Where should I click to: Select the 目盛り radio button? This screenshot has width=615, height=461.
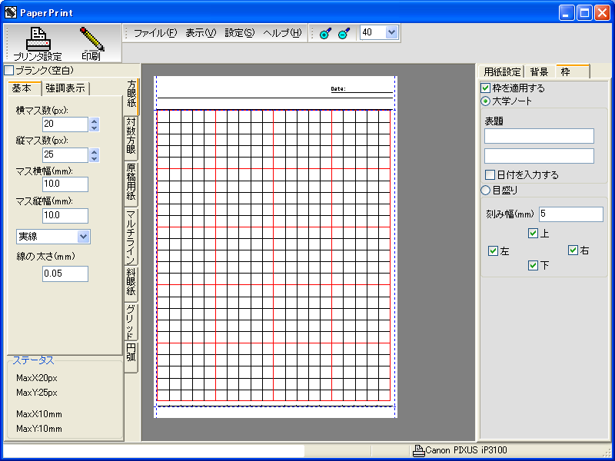(485, 190)
